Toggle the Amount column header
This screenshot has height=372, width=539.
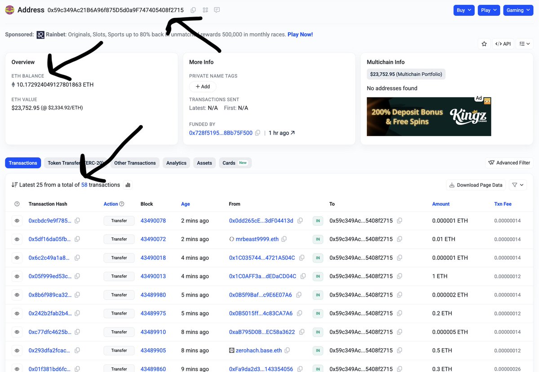coord(441,204)
